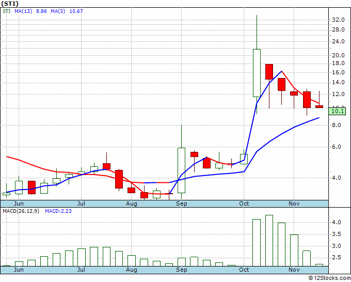Open the 12Stocks.com copyright link
Image resolution: width=351 pixels, height=282 pixels.
[x=329, y=278]
